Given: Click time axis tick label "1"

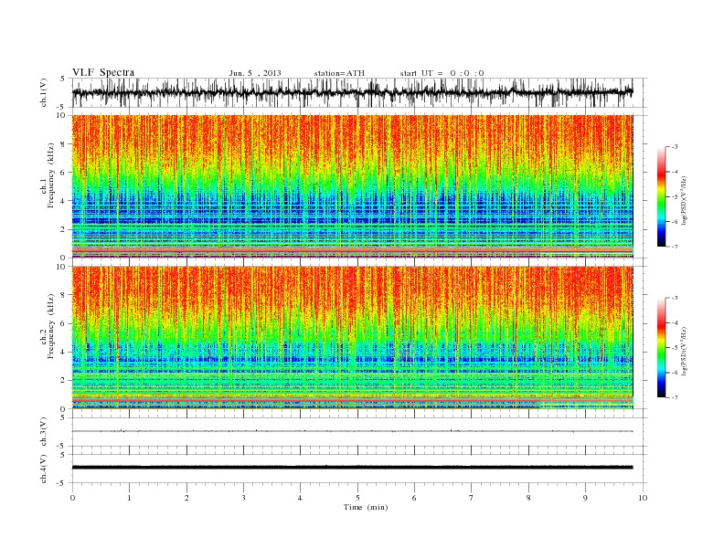Looking at the screenshot, I should pyautogui.click(x=129, y=498).
